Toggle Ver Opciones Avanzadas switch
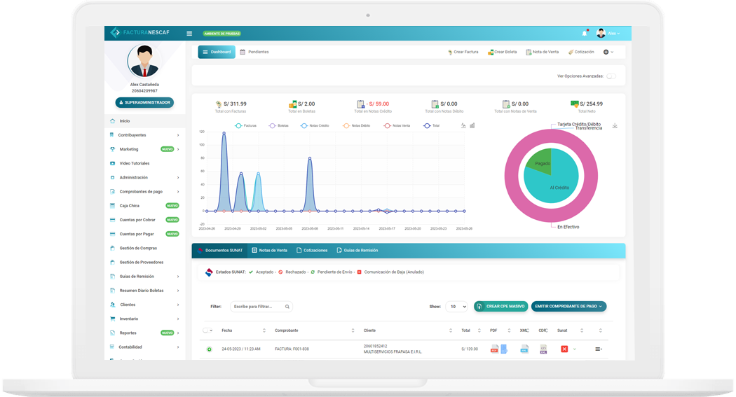736x397 pixels. pos(611,76)
